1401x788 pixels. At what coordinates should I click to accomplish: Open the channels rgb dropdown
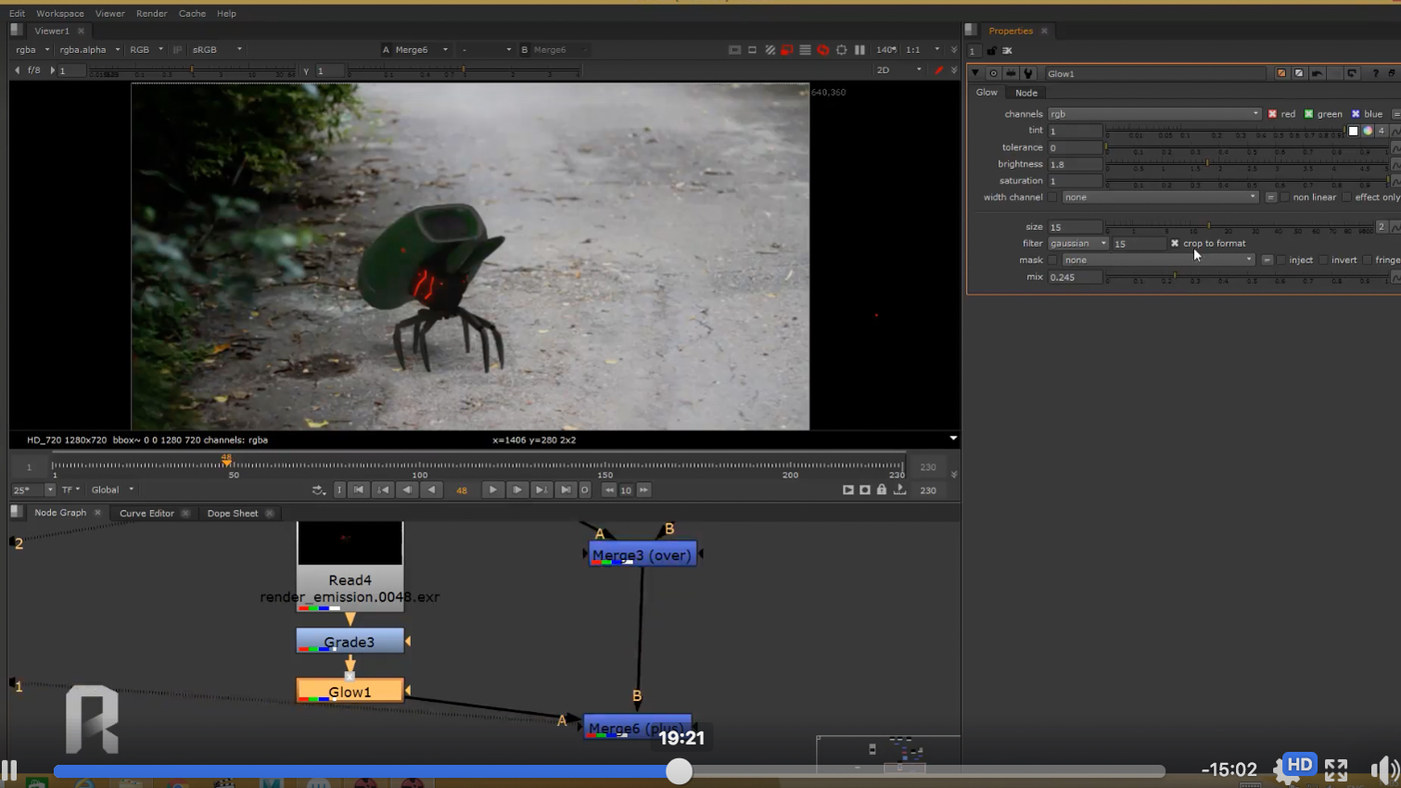(1153, 114)
